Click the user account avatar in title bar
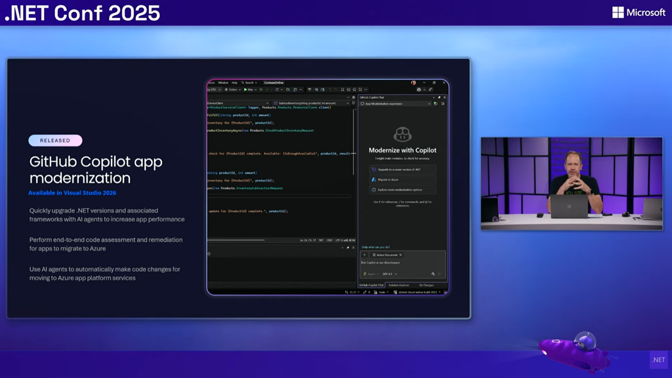 [413, 83]
